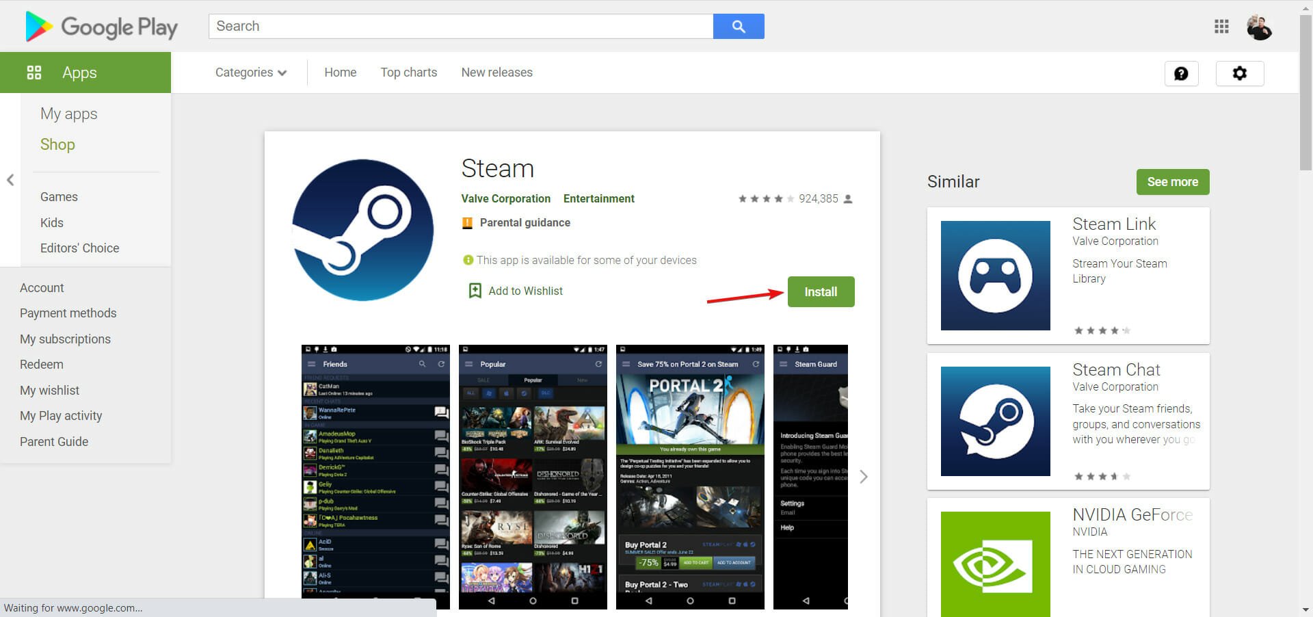This screenshot has width=1313, height=617.
Task: Click the Steam star rating
Action: pyautogui.click(x=766, y=199)
